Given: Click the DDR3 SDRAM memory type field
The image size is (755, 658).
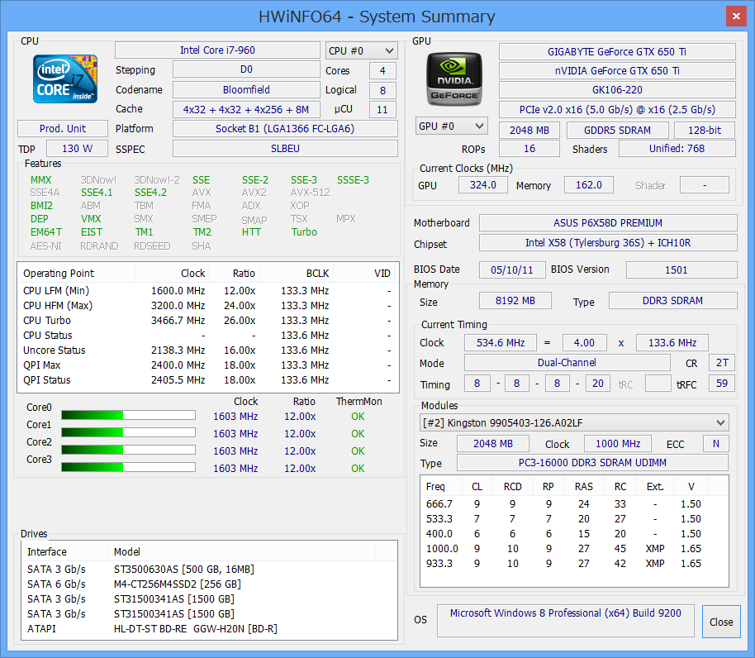Looking at the screenshot, I should pyautogui.click(x=672, y=301).
